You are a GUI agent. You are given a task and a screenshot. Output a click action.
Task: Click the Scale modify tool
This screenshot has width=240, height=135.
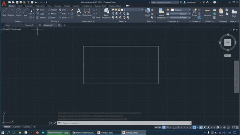(x=52, y=18)
